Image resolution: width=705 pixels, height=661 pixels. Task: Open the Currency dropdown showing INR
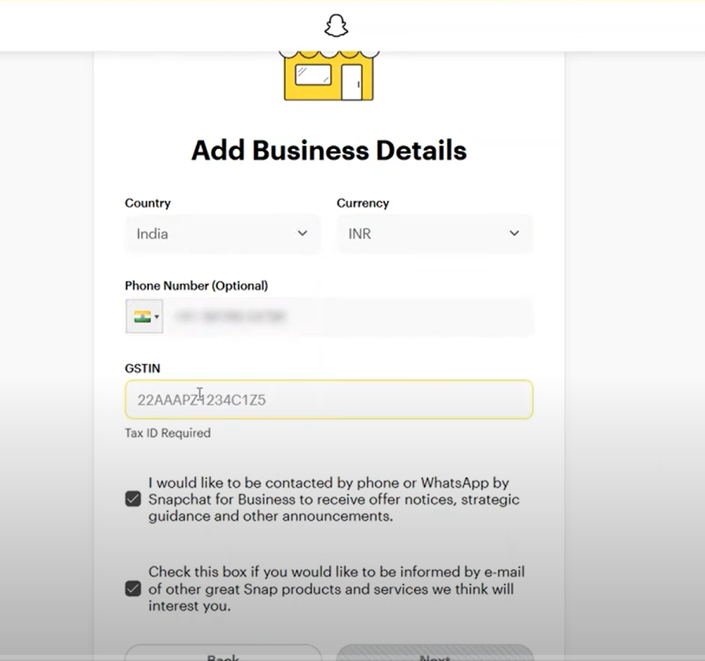(x=435, y=234)
